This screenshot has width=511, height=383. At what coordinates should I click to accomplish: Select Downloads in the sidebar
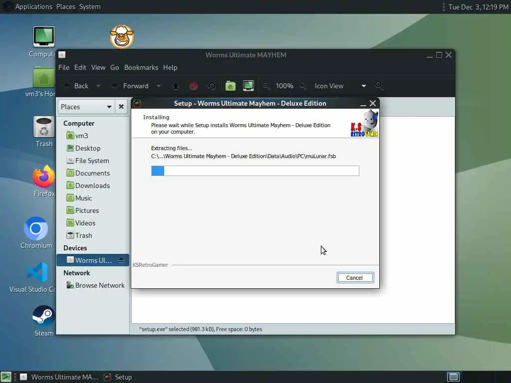click(93, 186)
